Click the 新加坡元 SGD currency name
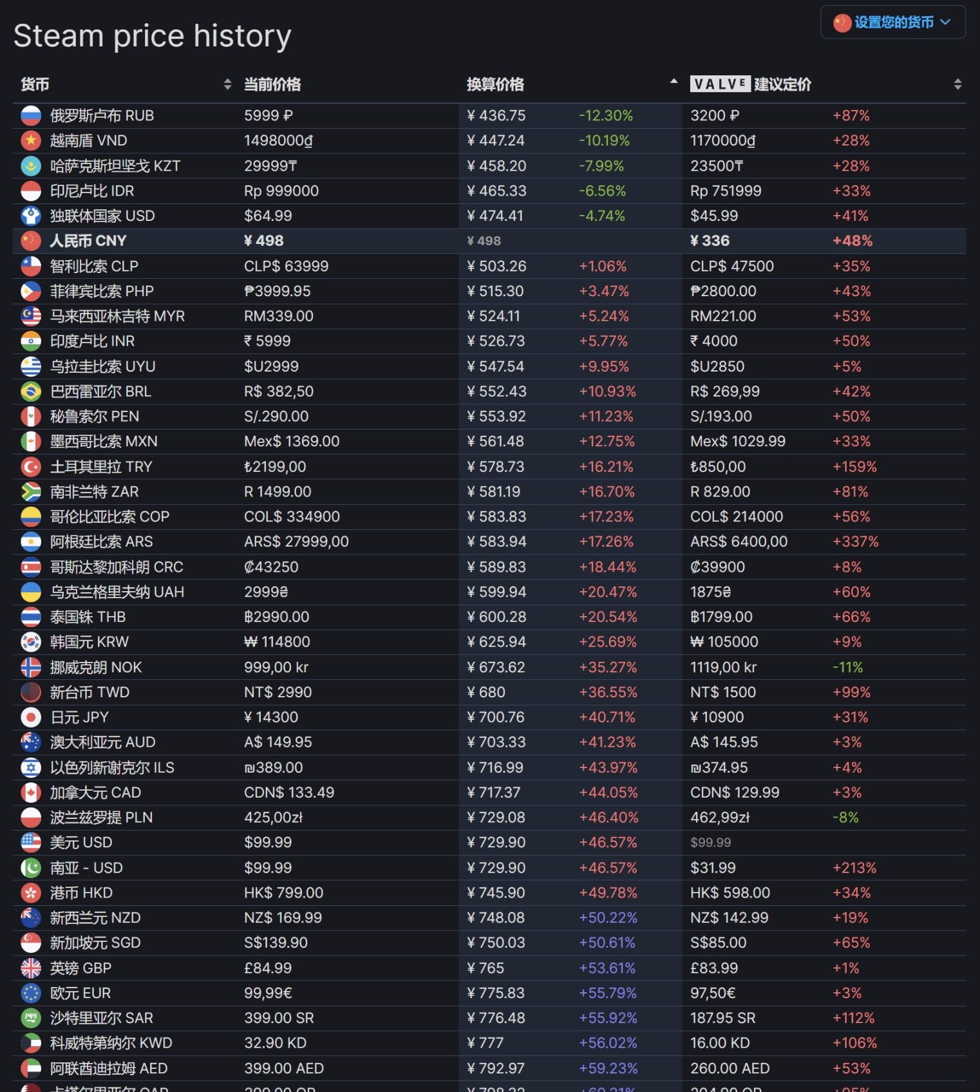 pyautogui.click(x=95, y=943)
